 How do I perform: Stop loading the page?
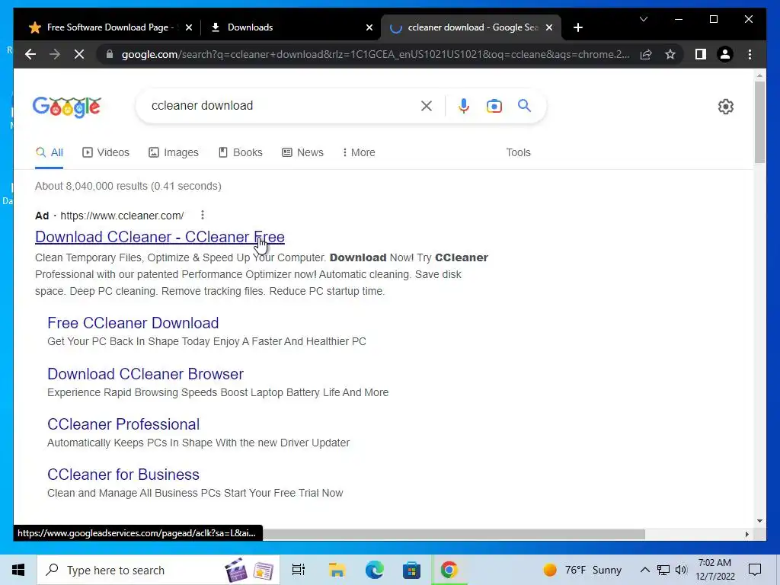(x=79, y=54)
